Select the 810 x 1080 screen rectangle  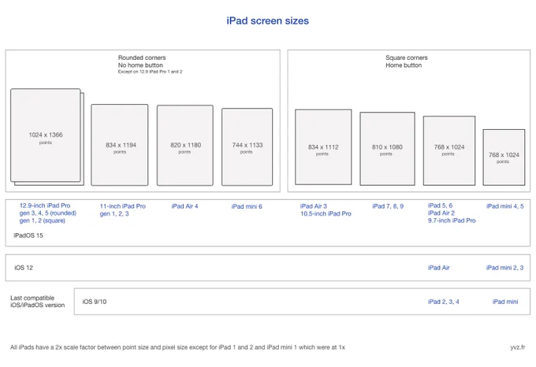(387, 149)
